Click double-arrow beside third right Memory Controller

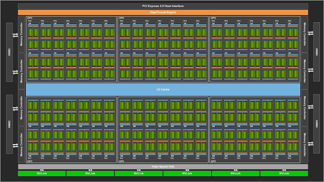(x=310, y=107)
